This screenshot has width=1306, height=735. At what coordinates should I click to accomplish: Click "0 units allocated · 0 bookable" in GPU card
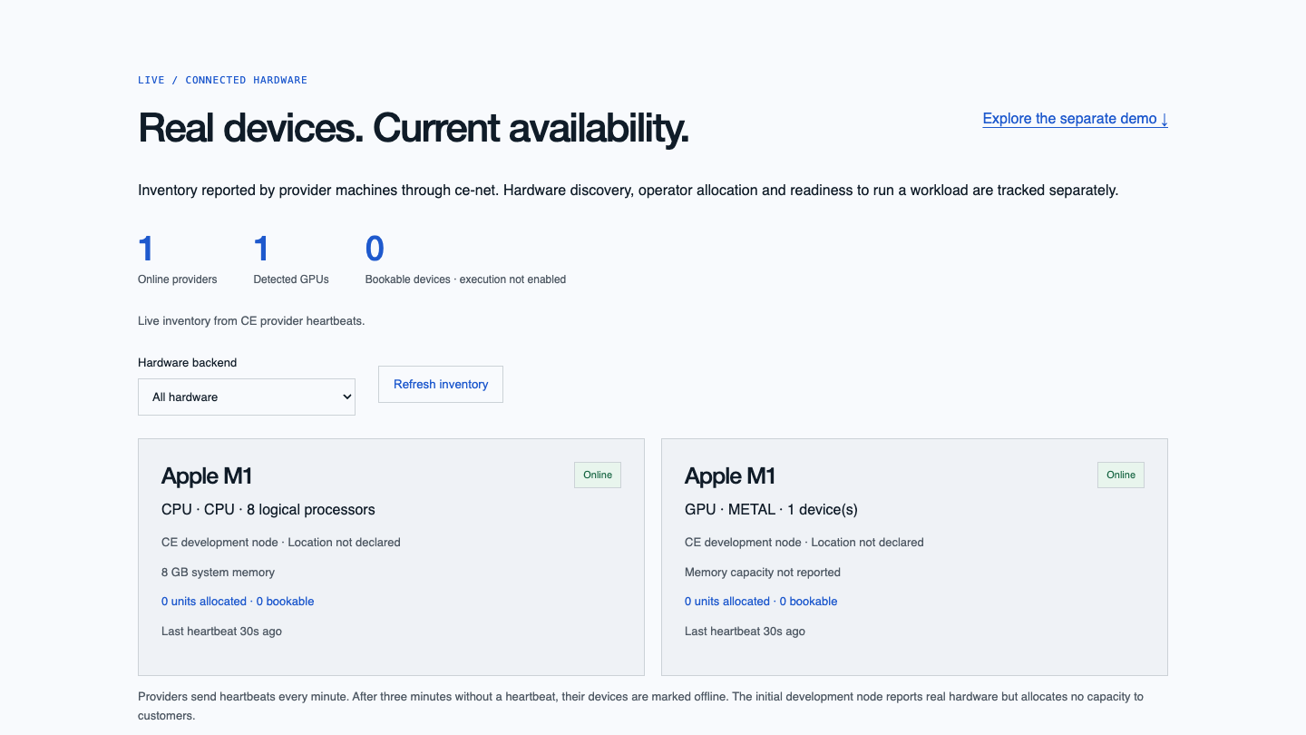point(761,602)
